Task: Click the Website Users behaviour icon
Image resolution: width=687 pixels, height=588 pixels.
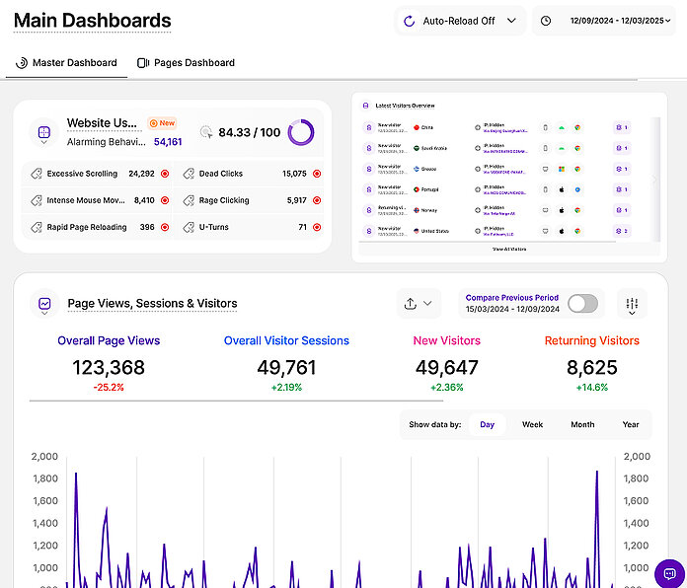Action: 44,132
